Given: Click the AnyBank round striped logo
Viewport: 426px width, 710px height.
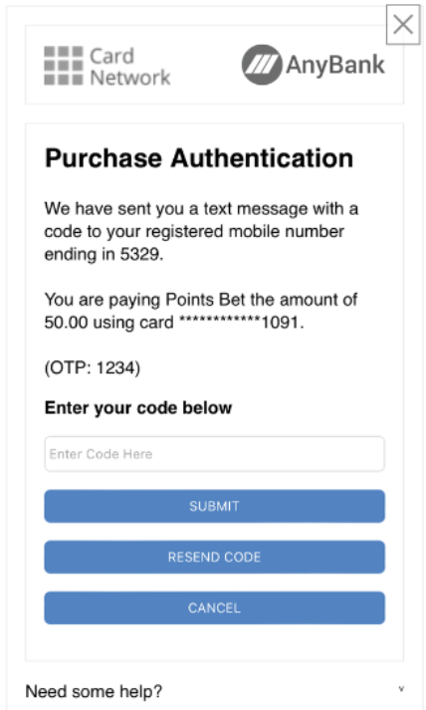Looking at the screenshot, I should click(262, 65).
